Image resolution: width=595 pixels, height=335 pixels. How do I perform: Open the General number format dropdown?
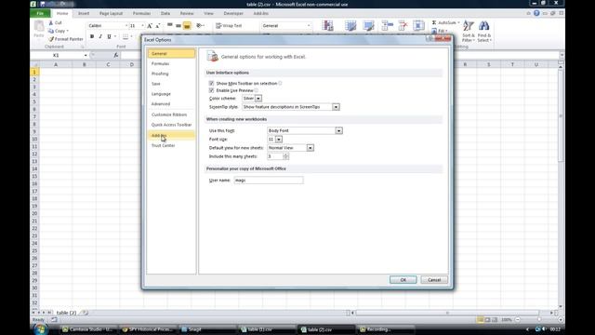pos(309,26)
